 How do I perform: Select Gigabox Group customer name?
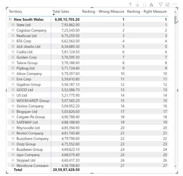coord(29,85)
